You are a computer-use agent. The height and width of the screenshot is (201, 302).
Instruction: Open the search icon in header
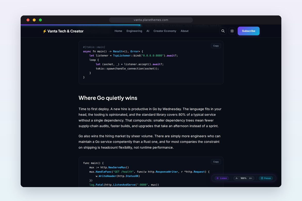[223, 31]
